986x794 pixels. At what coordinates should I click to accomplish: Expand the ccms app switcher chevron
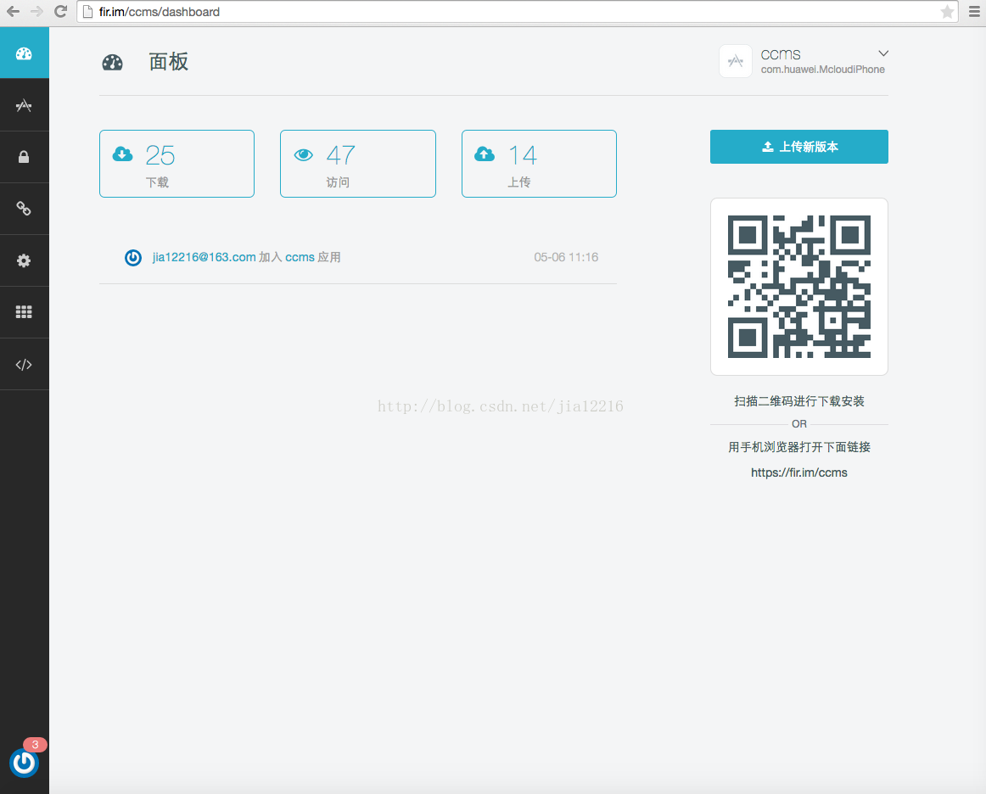click(883, 53)
